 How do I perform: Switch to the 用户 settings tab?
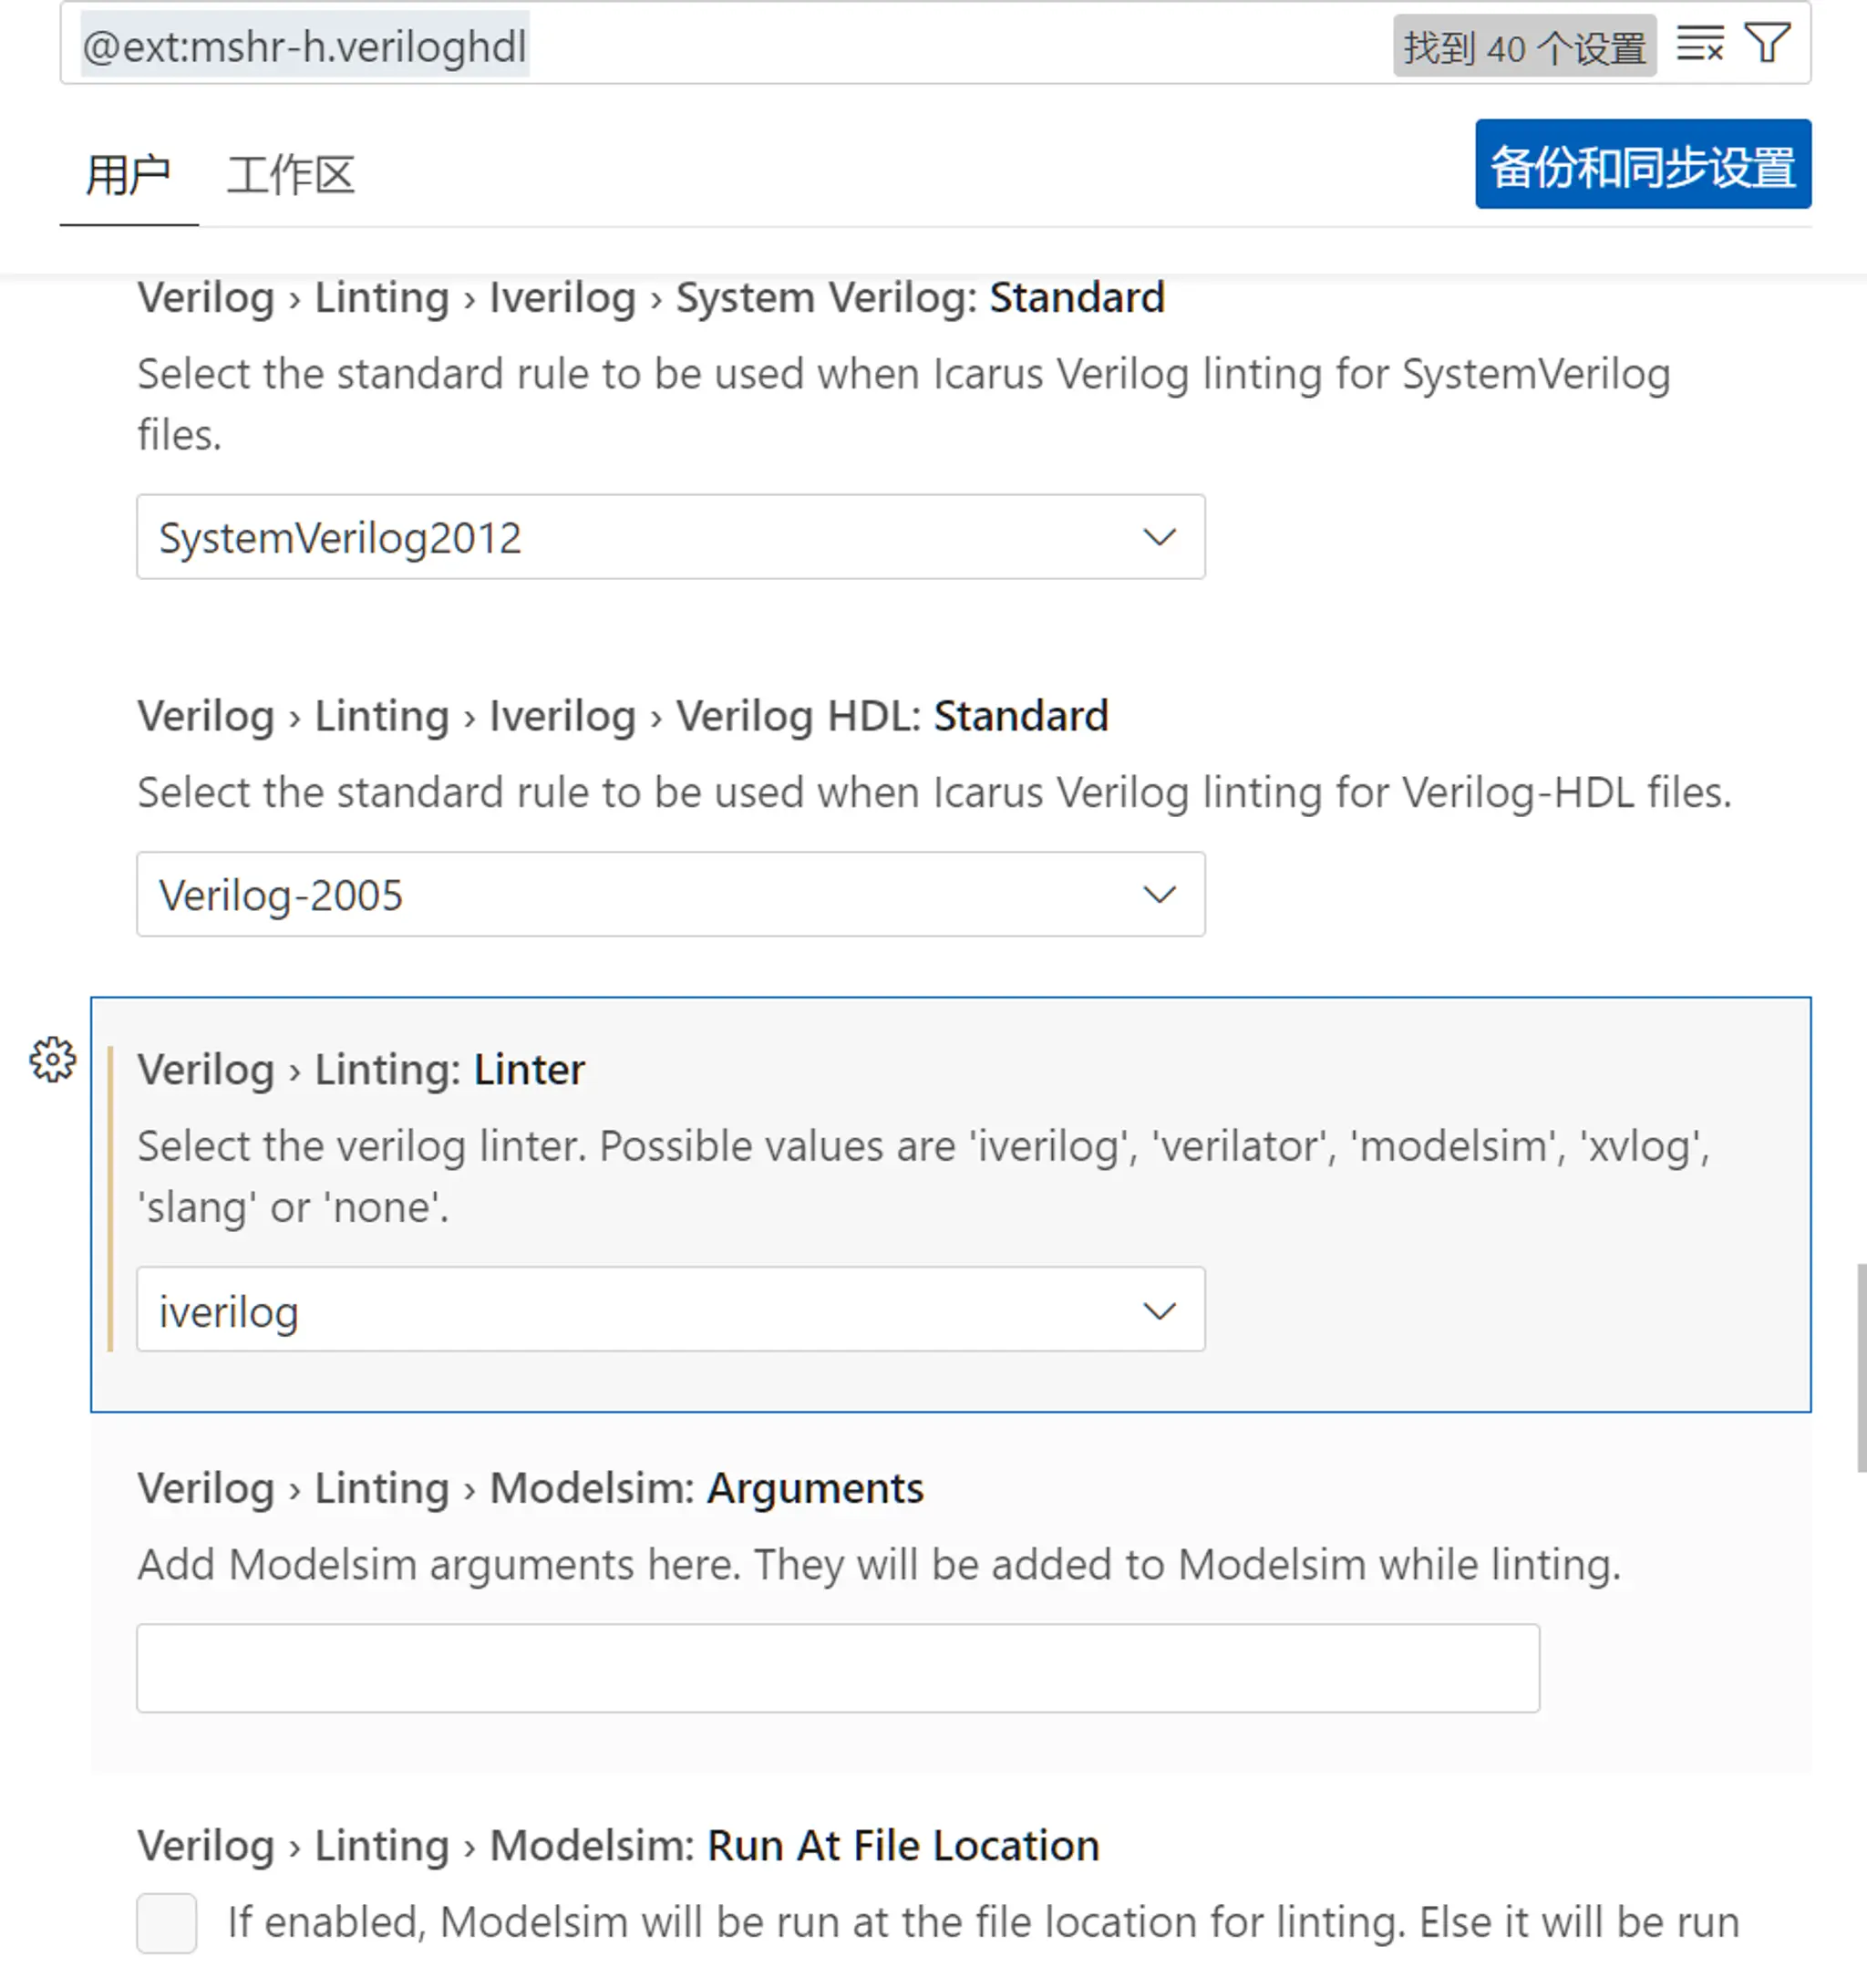click(x=128, y=176)
